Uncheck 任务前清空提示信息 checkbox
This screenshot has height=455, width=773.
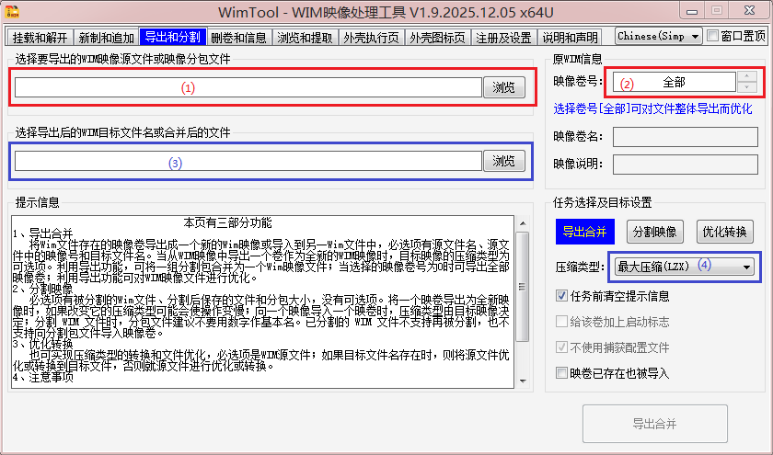(x=562, y=296)
